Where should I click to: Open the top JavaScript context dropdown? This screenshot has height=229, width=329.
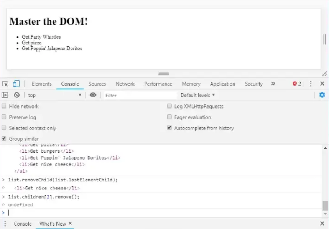point(54,95)
